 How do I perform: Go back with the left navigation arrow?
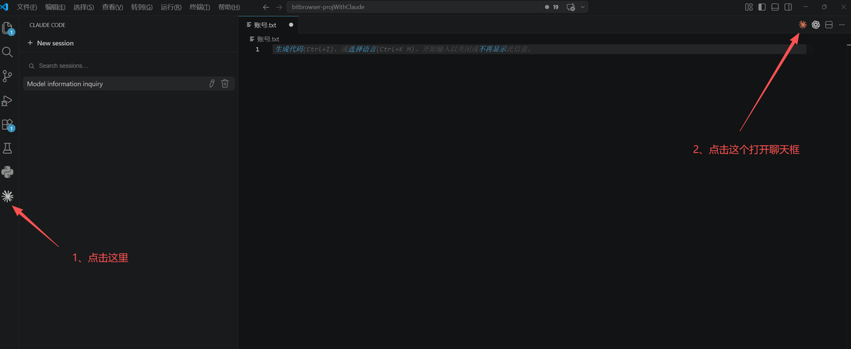[x=266, y=7]
